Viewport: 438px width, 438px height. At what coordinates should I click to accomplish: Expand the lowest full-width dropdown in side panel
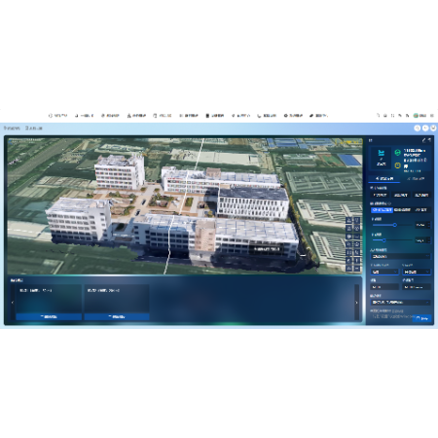401,303
